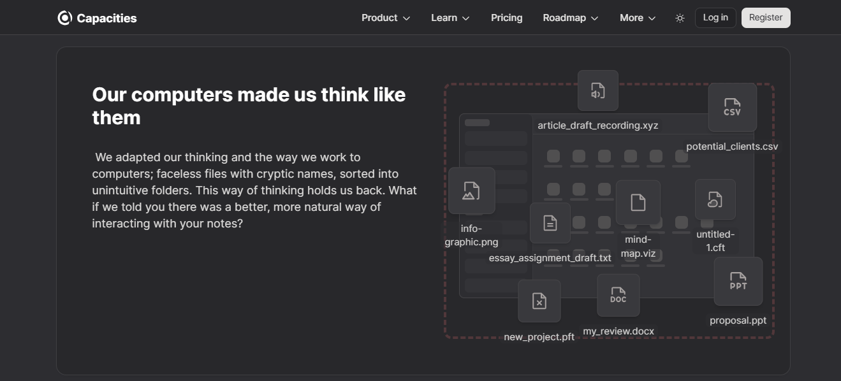Click the heading 'Our computers made us think like them'
Screen dimensions: 841x381
[249, 106]
